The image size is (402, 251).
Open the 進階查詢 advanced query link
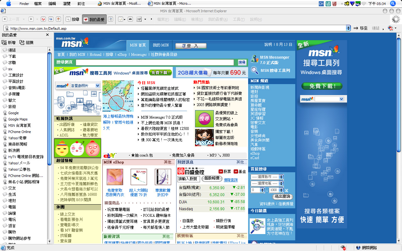click(231, 180)
